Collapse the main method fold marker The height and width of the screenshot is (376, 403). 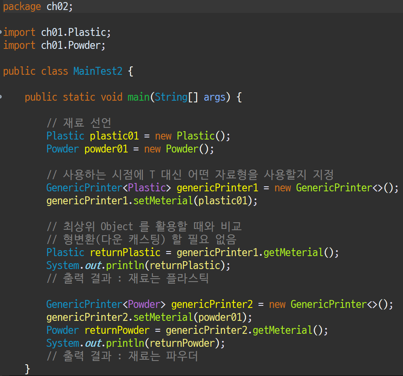[x=1, y=97]
